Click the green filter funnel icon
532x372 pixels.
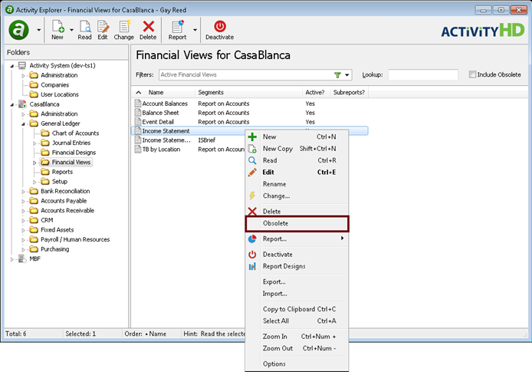pos(337,75)
